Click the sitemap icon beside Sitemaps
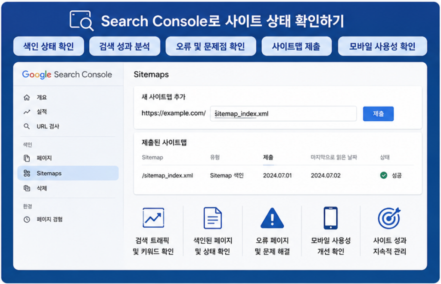 point(27,173)
